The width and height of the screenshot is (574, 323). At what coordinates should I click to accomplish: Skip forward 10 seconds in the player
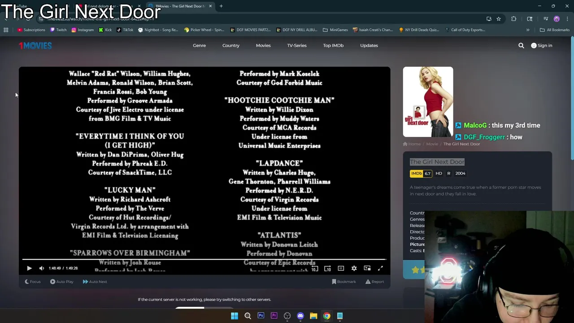(328, 268)
